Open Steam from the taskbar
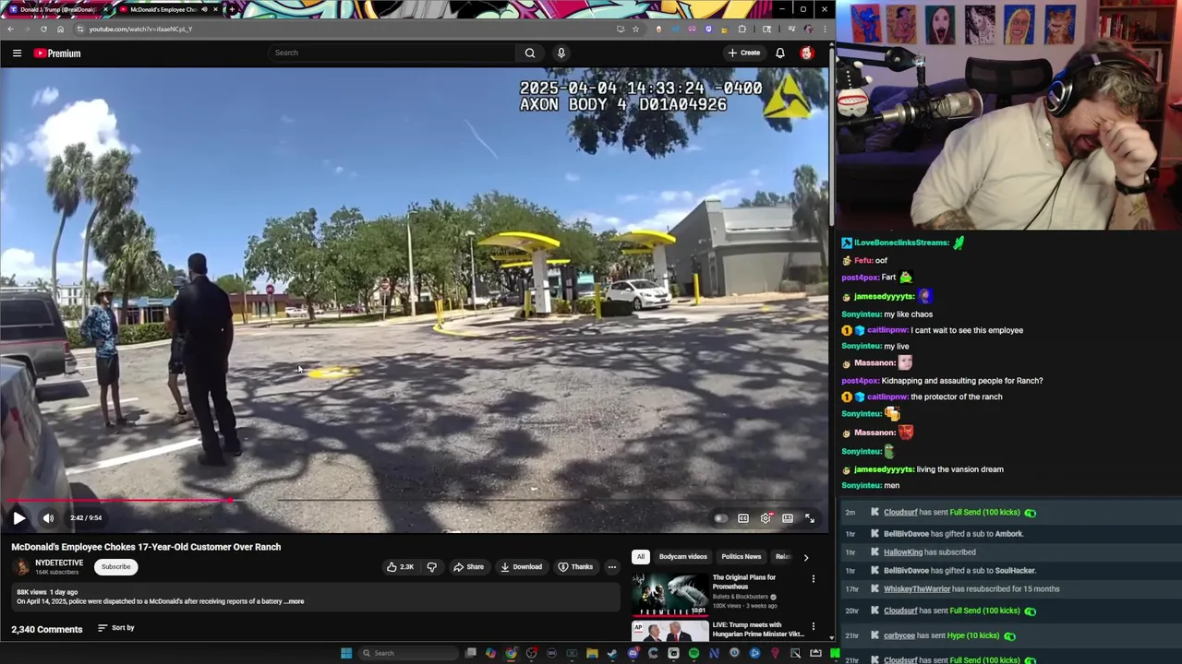 pyautogui.click(x=612, y=653)
